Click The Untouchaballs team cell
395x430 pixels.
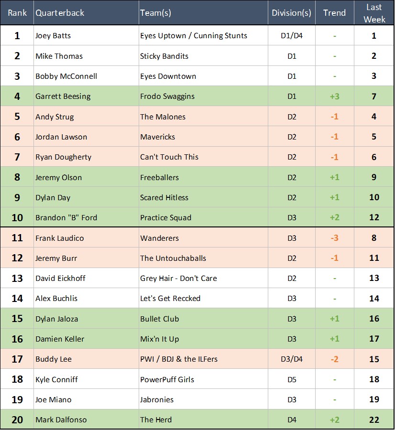173,258
